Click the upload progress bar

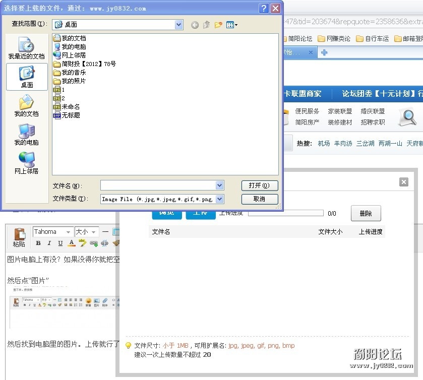pyautogui.click(x=286, y=213)
